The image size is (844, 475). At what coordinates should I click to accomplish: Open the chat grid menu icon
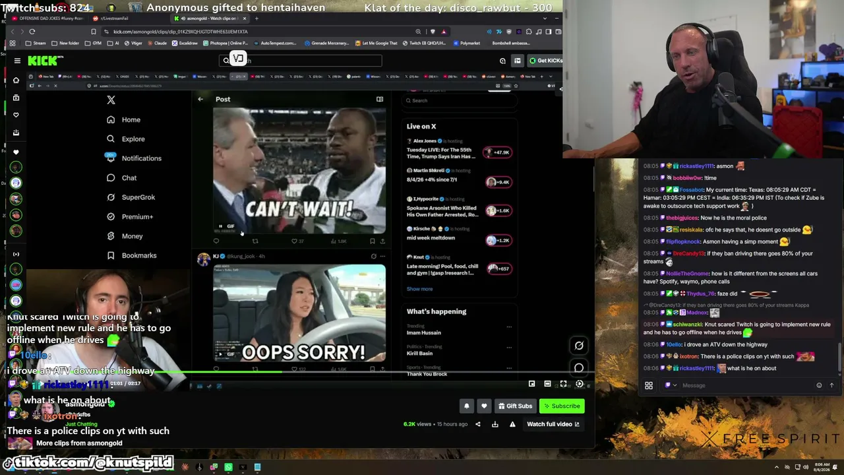point(649,385)
